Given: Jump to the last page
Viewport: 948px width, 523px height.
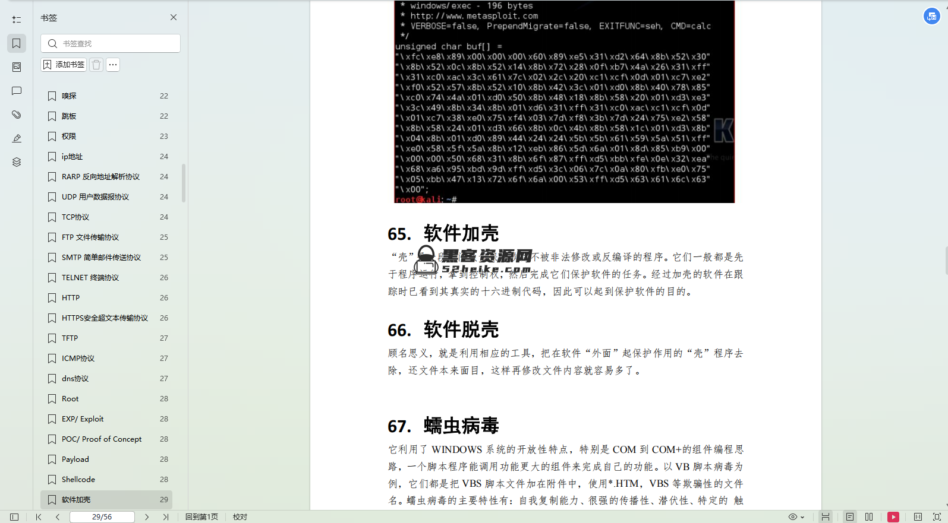Looking at the screenshot, I should (x=166, y=517).
